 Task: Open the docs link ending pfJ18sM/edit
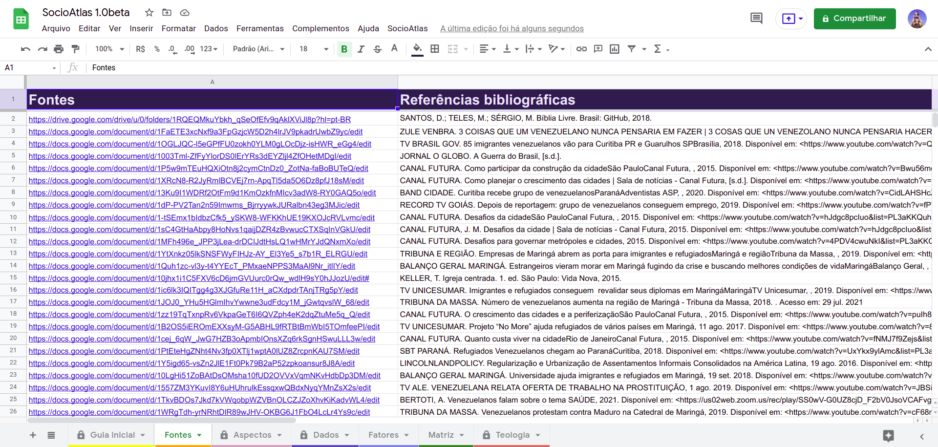196,180
